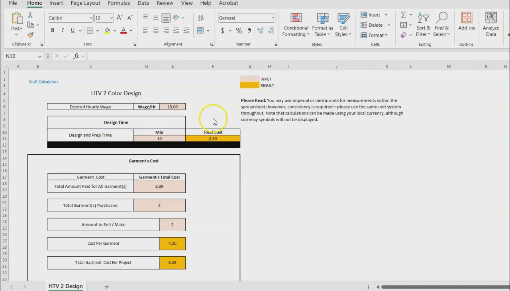This screenshot has height=291, width=510.
Task: Toggle Italic formatting
Action: [x=63, y=31]
